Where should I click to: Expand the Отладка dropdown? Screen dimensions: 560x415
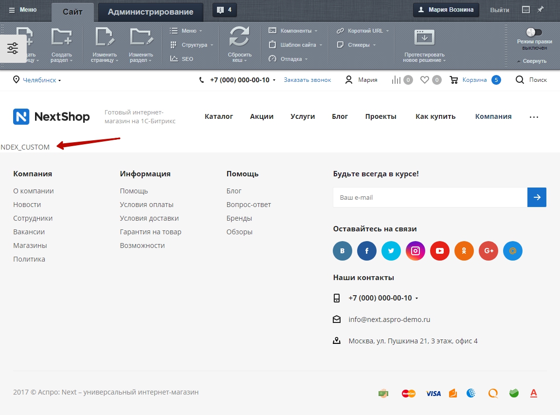288,59
